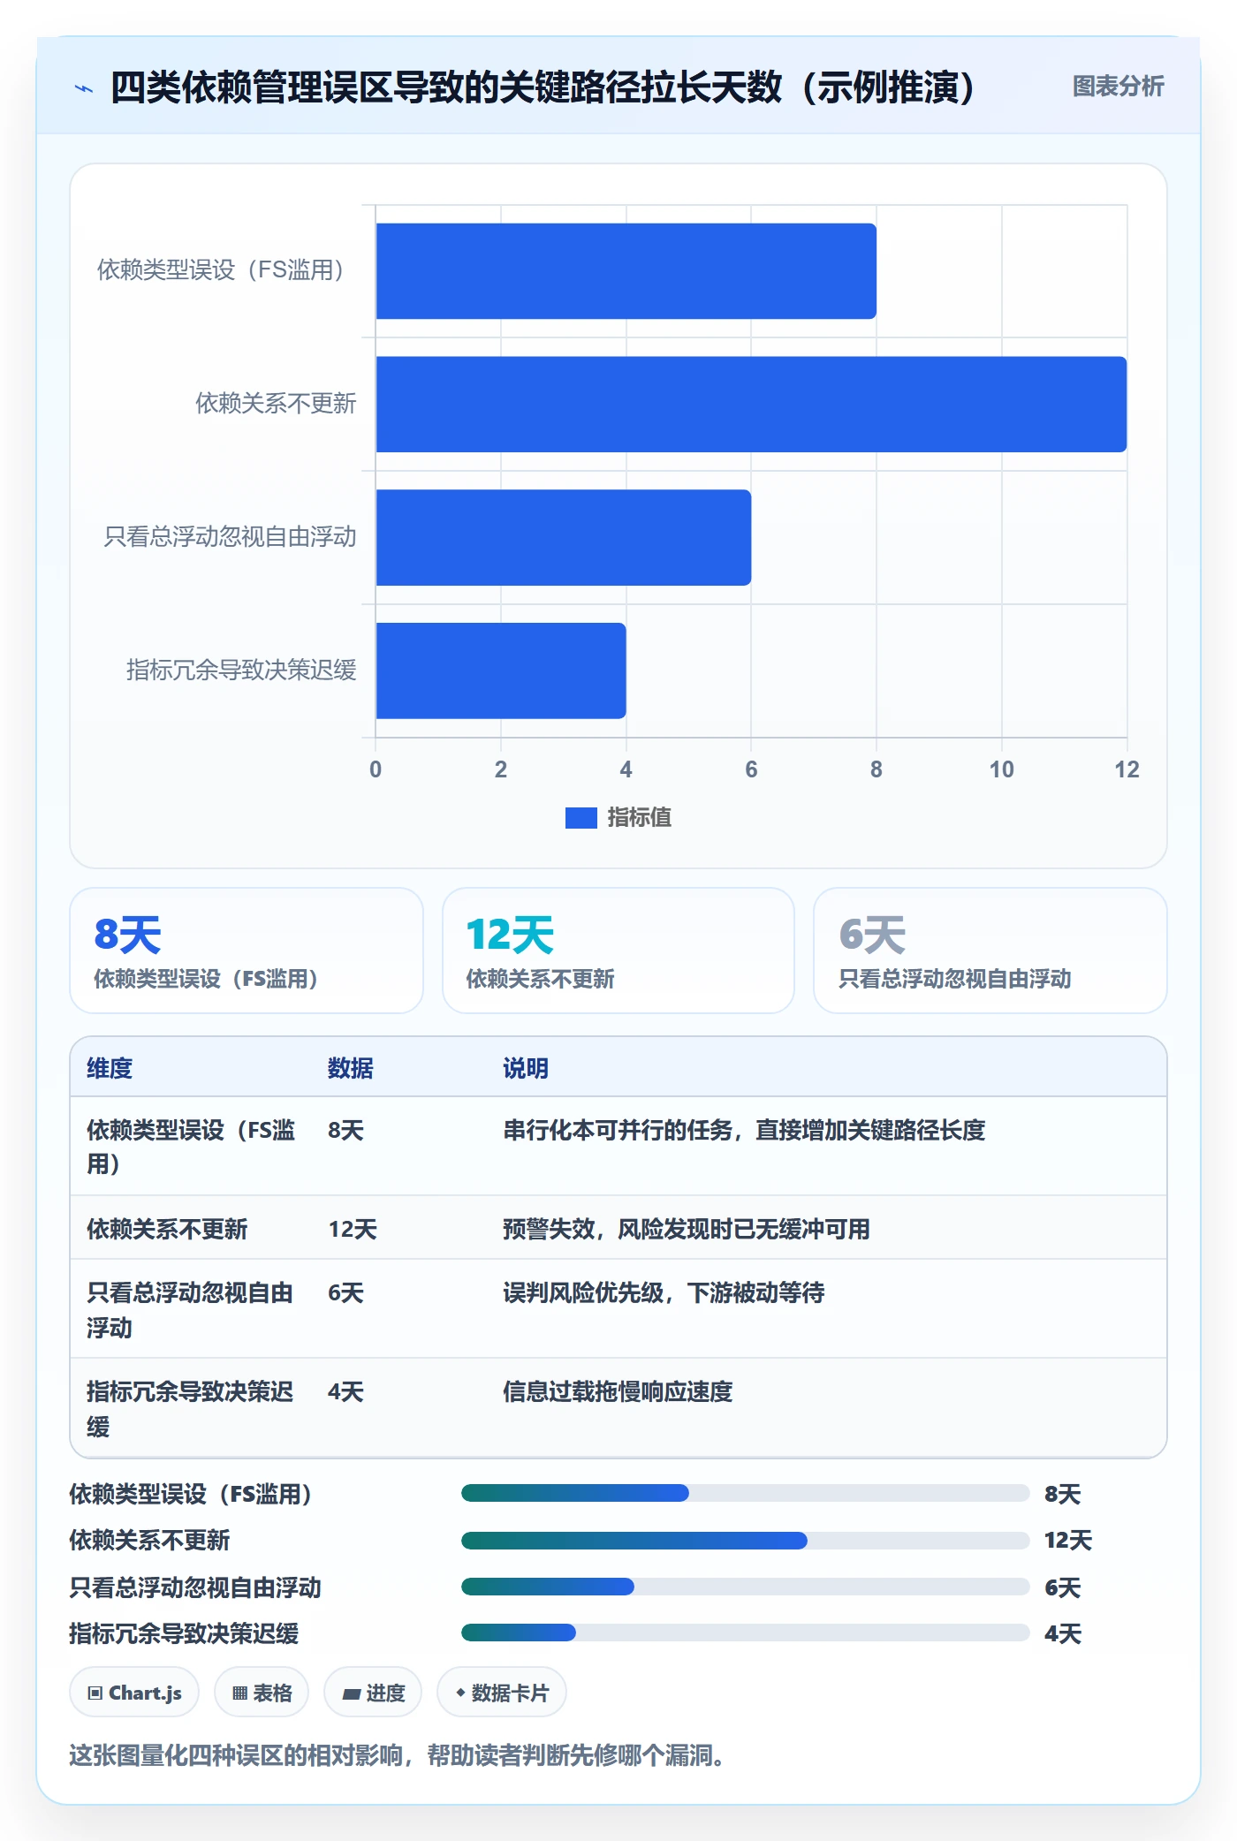Click the 只看总浮动忽视自由浮动 progress bar

pos(746,1587)
